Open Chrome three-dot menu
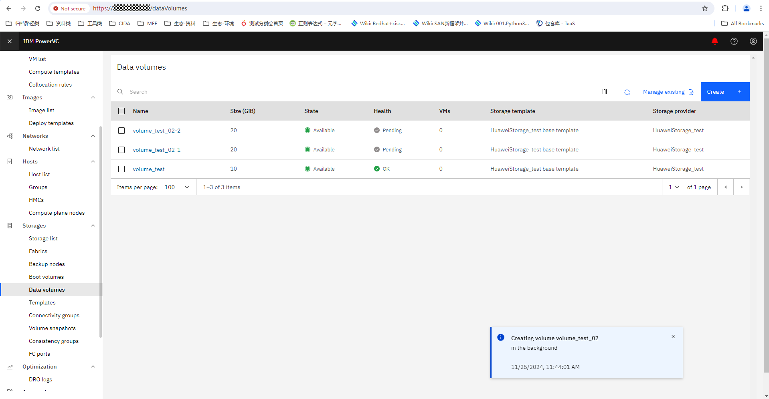The image size is (769, 399). [x=761, y=8]
